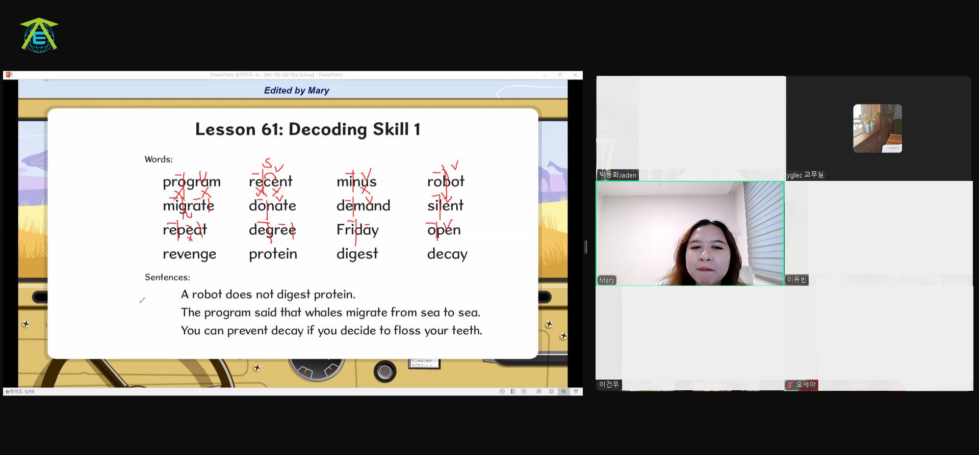This screenshot has height=455, width=979.
Task: Click the word 'migrate' in the word list
Action: click(x=188, y=206)
